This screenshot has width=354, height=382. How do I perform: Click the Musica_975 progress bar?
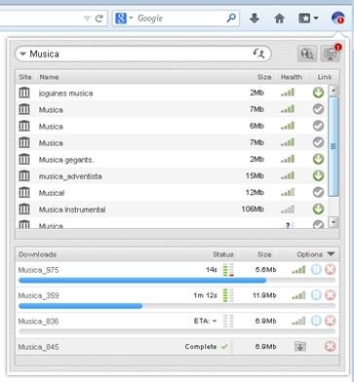click(x=177, y=280)
